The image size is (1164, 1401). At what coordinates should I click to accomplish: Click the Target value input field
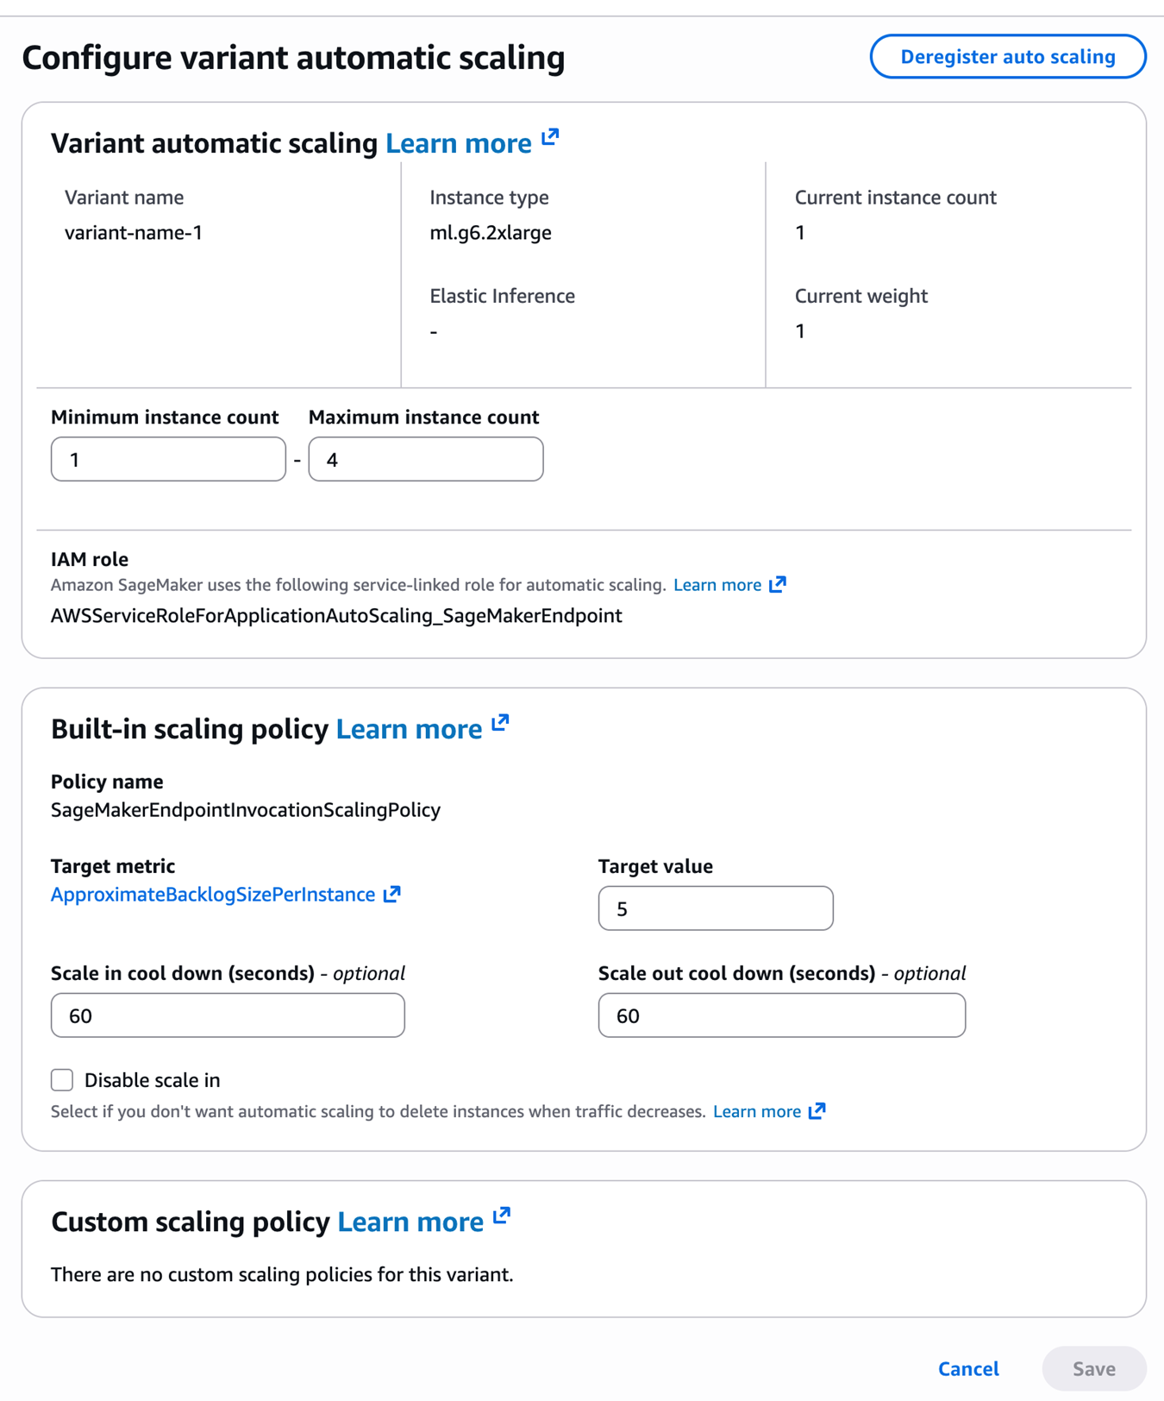tap(716, 908)
